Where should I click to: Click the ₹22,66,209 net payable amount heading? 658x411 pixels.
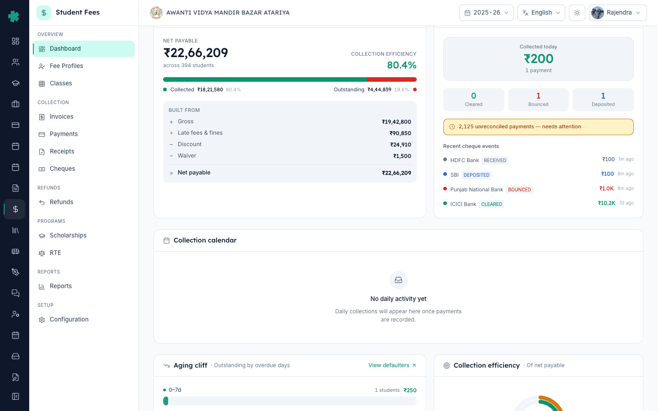(x=196, y=53)
